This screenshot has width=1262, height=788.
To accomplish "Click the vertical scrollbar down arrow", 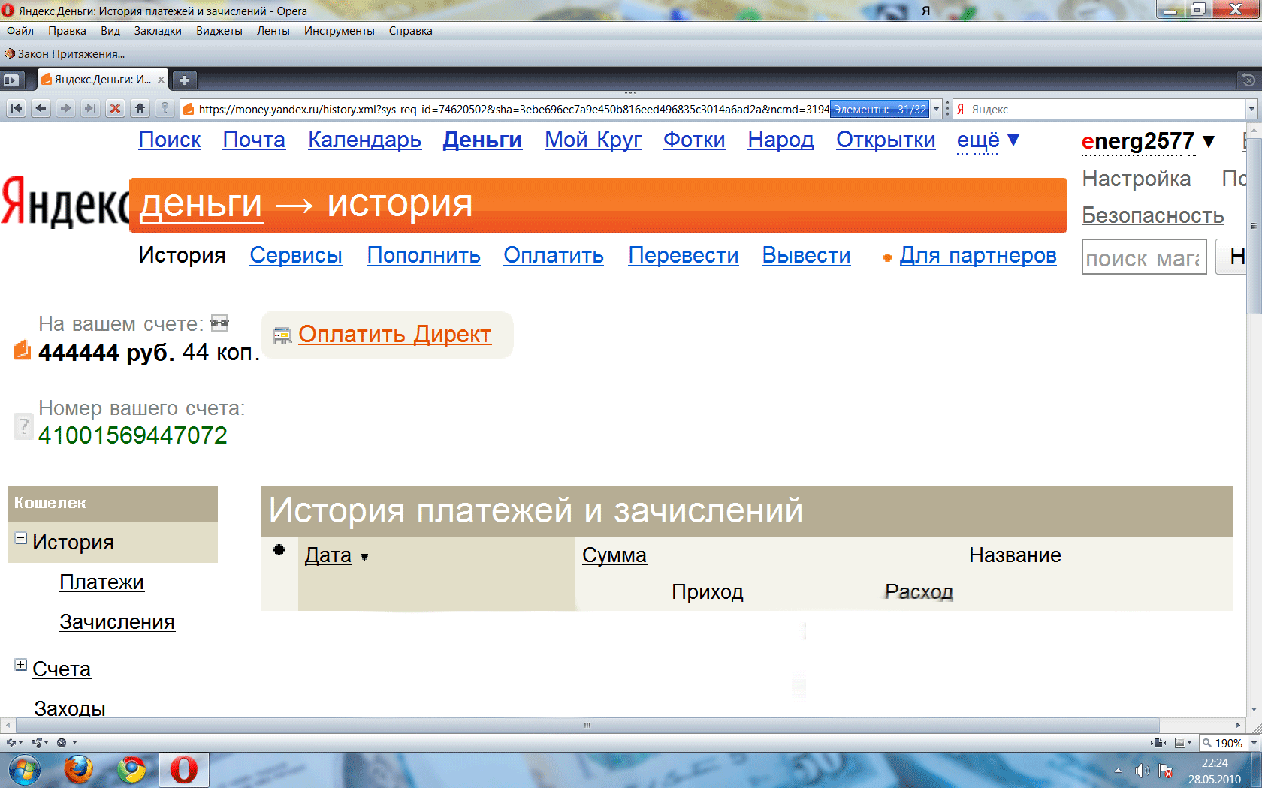I will click(1254, 709).
